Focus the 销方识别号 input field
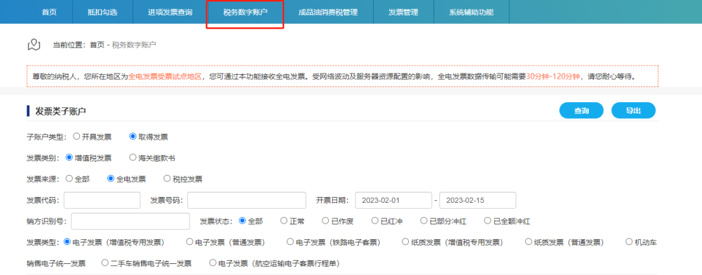 [130, 221]
